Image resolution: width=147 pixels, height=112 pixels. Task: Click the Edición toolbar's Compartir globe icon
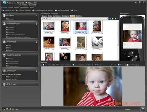[73, 65]
